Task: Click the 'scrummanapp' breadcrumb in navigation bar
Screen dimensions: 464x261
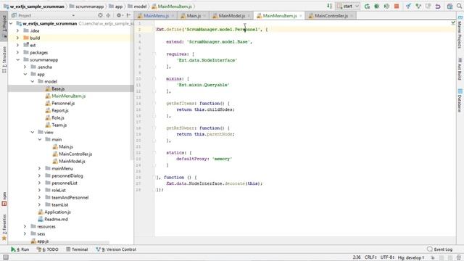Action: tap(89, 7)
